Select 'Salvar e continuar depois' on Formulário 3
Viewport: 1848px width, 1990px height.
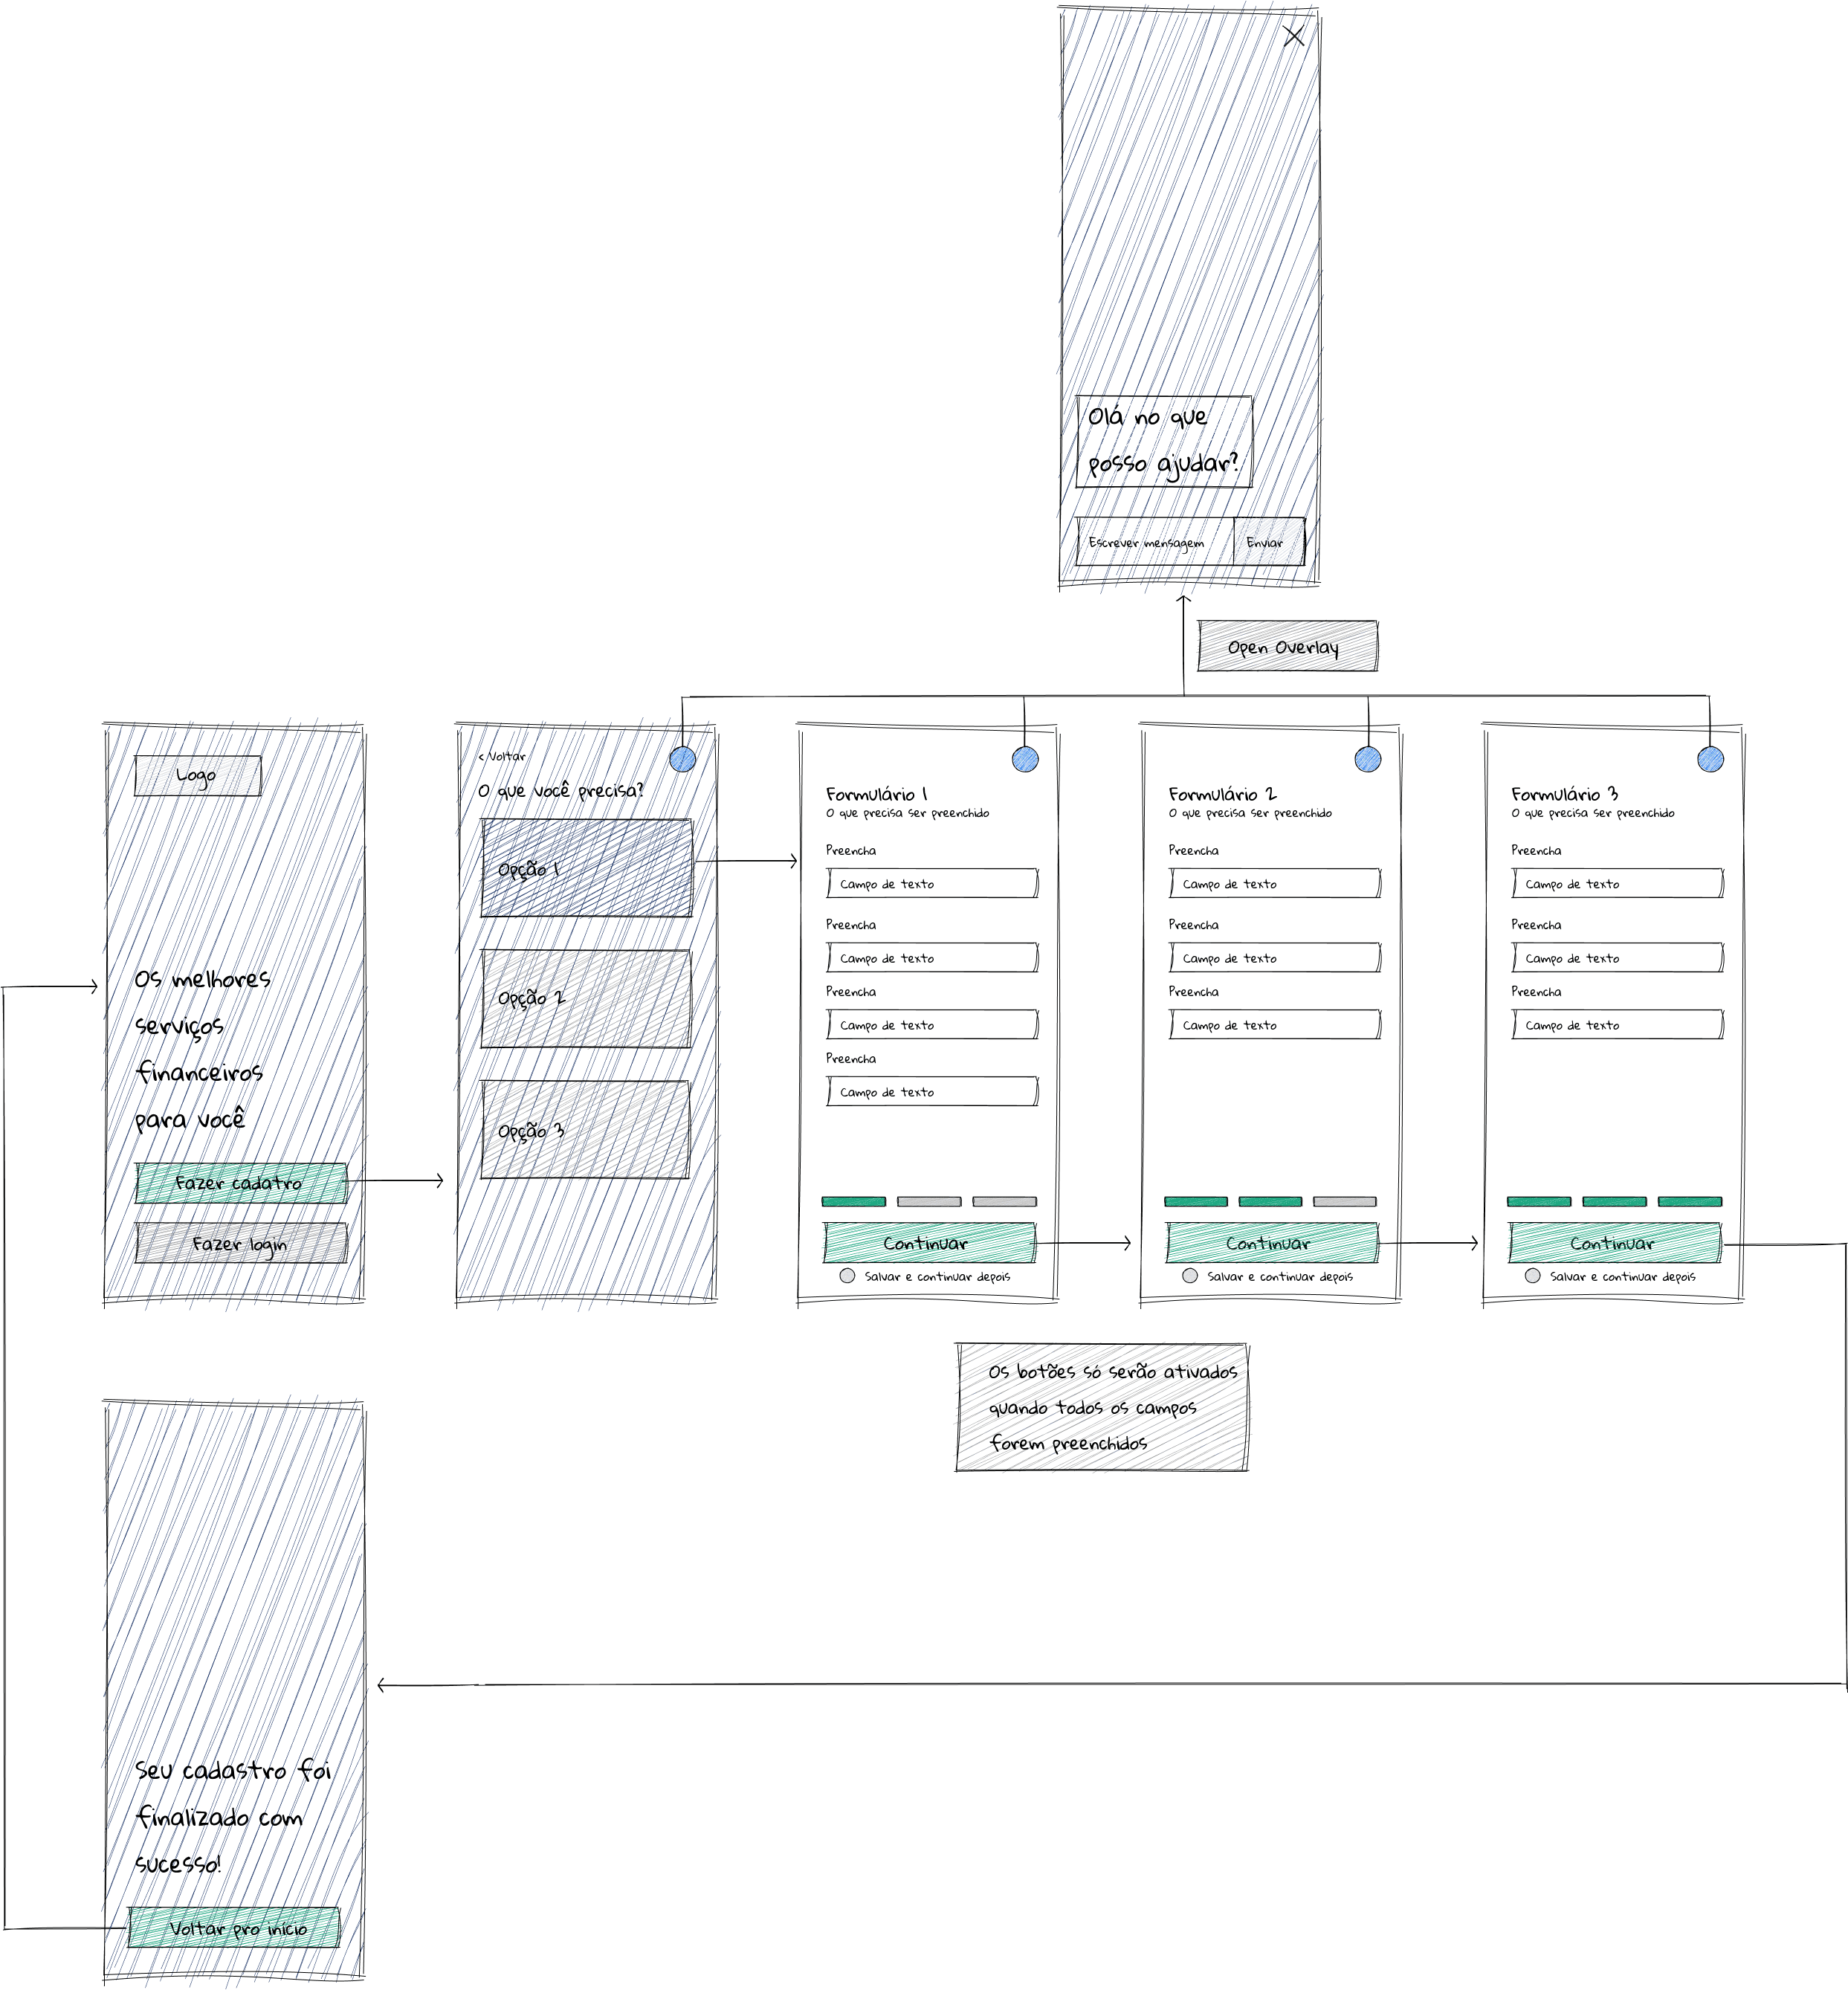tap(1533, 1276)
